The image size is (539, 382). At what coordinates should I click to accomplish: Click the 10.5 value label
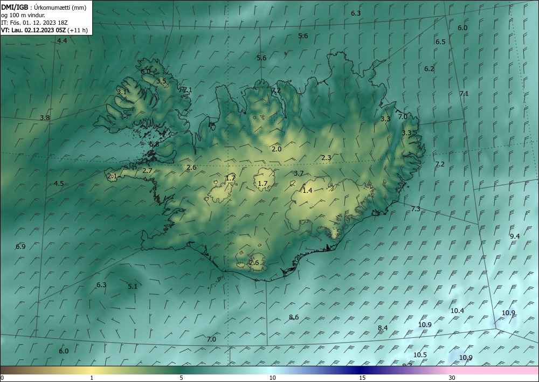click(x=420, y=355)
